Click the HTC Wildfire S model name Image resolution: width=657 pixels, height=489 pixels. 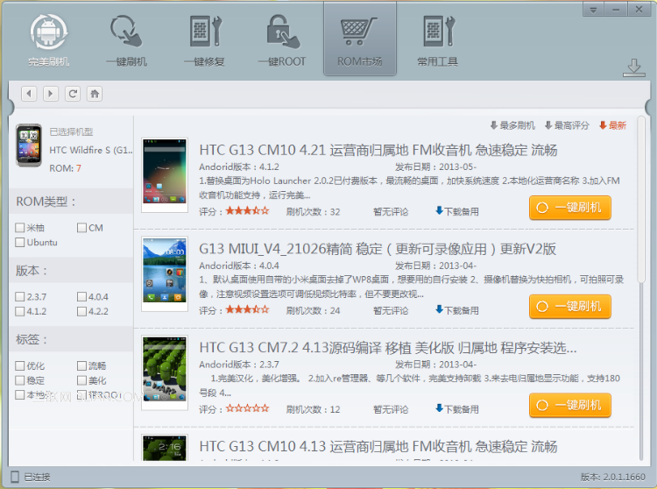[90, 150]
